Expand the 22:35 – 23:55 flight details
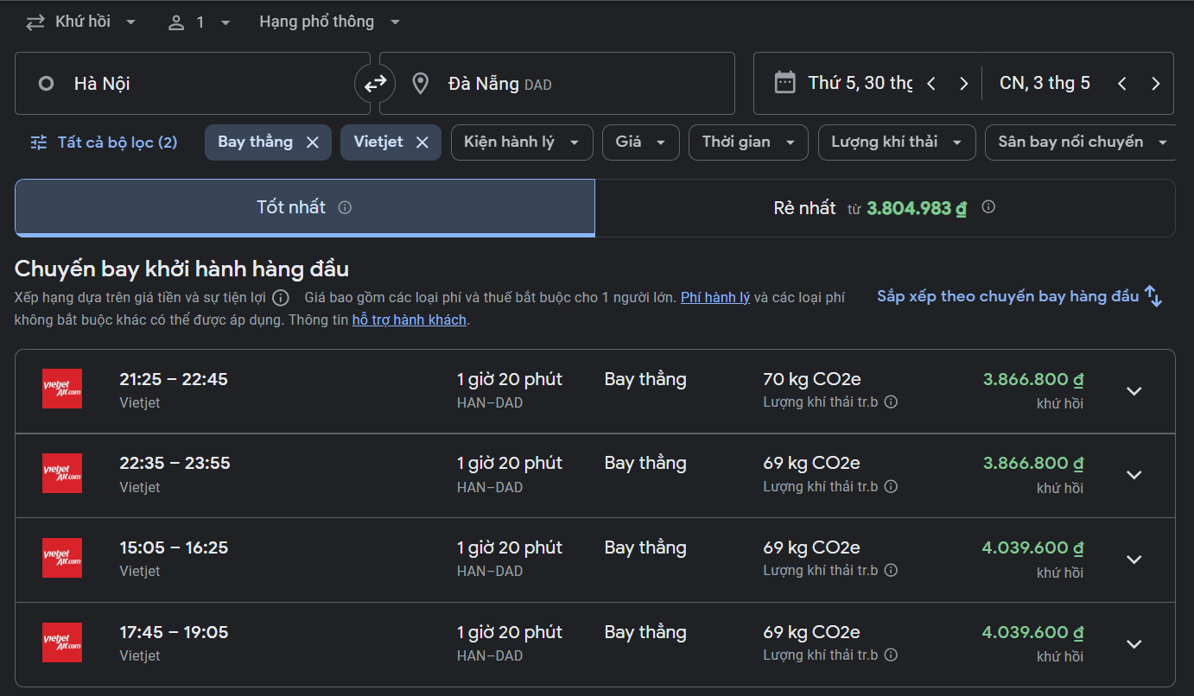1194x696 pixels. [x=1134, y=475]
